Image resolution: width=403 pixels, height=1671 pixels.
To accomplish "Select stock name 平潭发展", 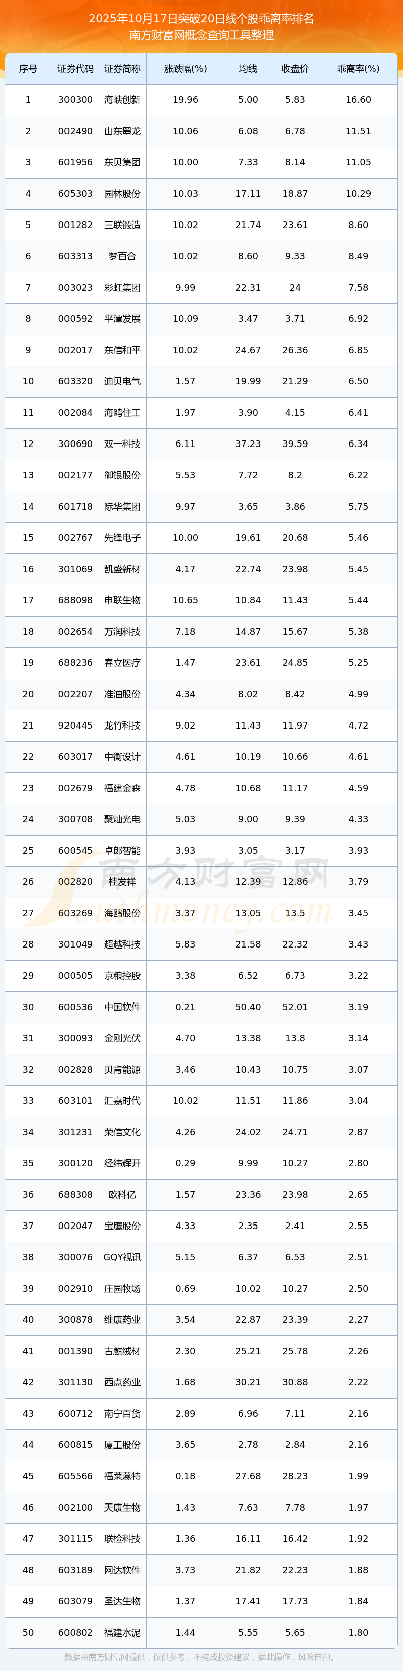I will pyautogui.click(x=122, y=318).
